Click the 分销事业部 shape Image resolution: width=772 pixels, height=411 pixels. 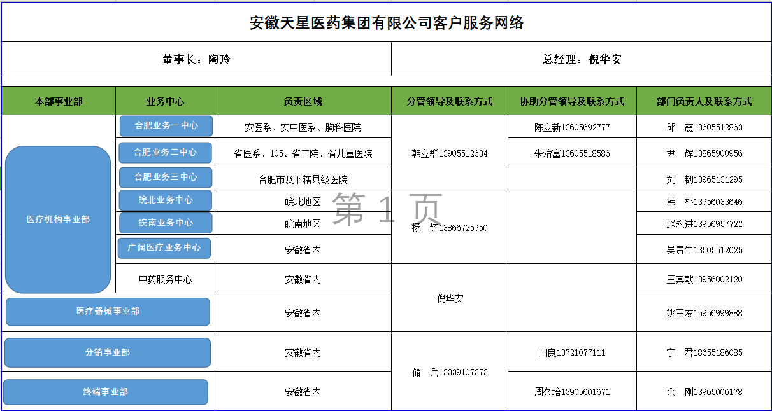[x=108, y=352]
